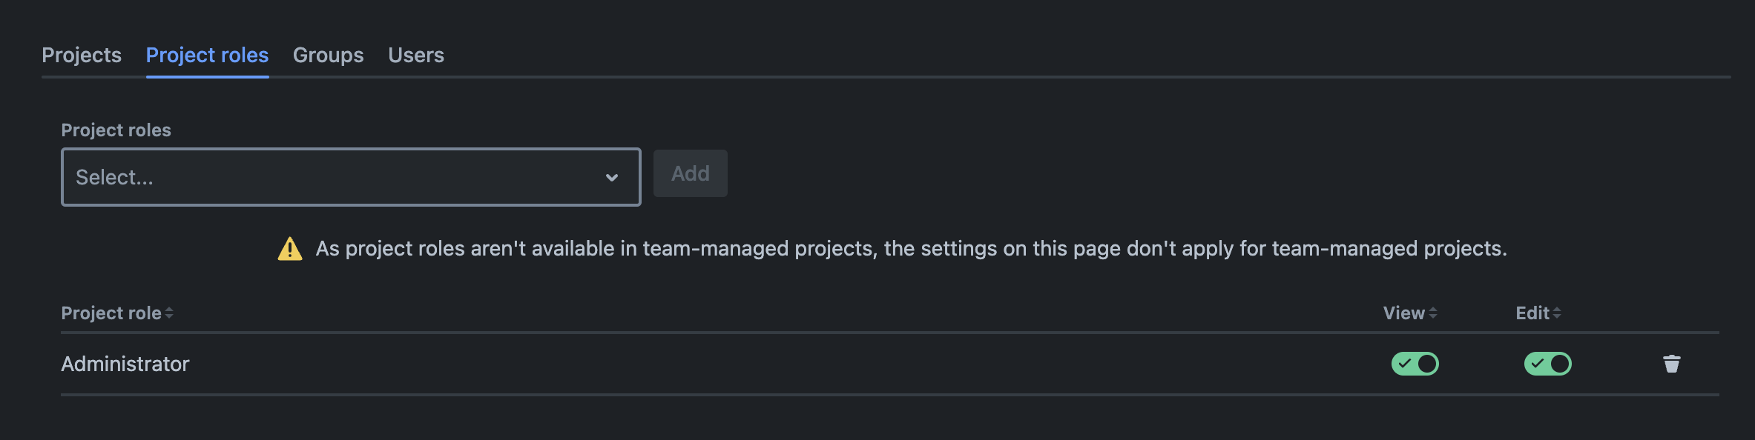
Task: Click the sort arrows beside View
Action: click(x=1433, y=313)
